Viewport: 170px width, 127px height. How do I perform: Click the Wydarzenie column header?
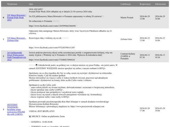(x=12, y=4)
